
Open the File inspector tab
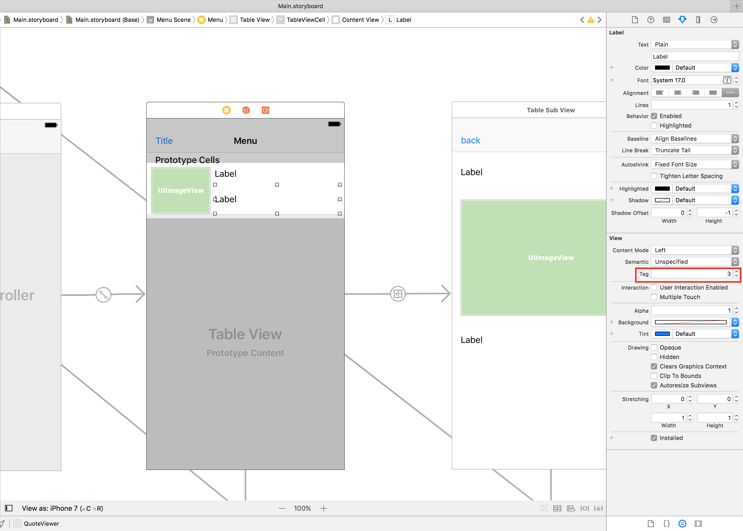tap(634, 20)
